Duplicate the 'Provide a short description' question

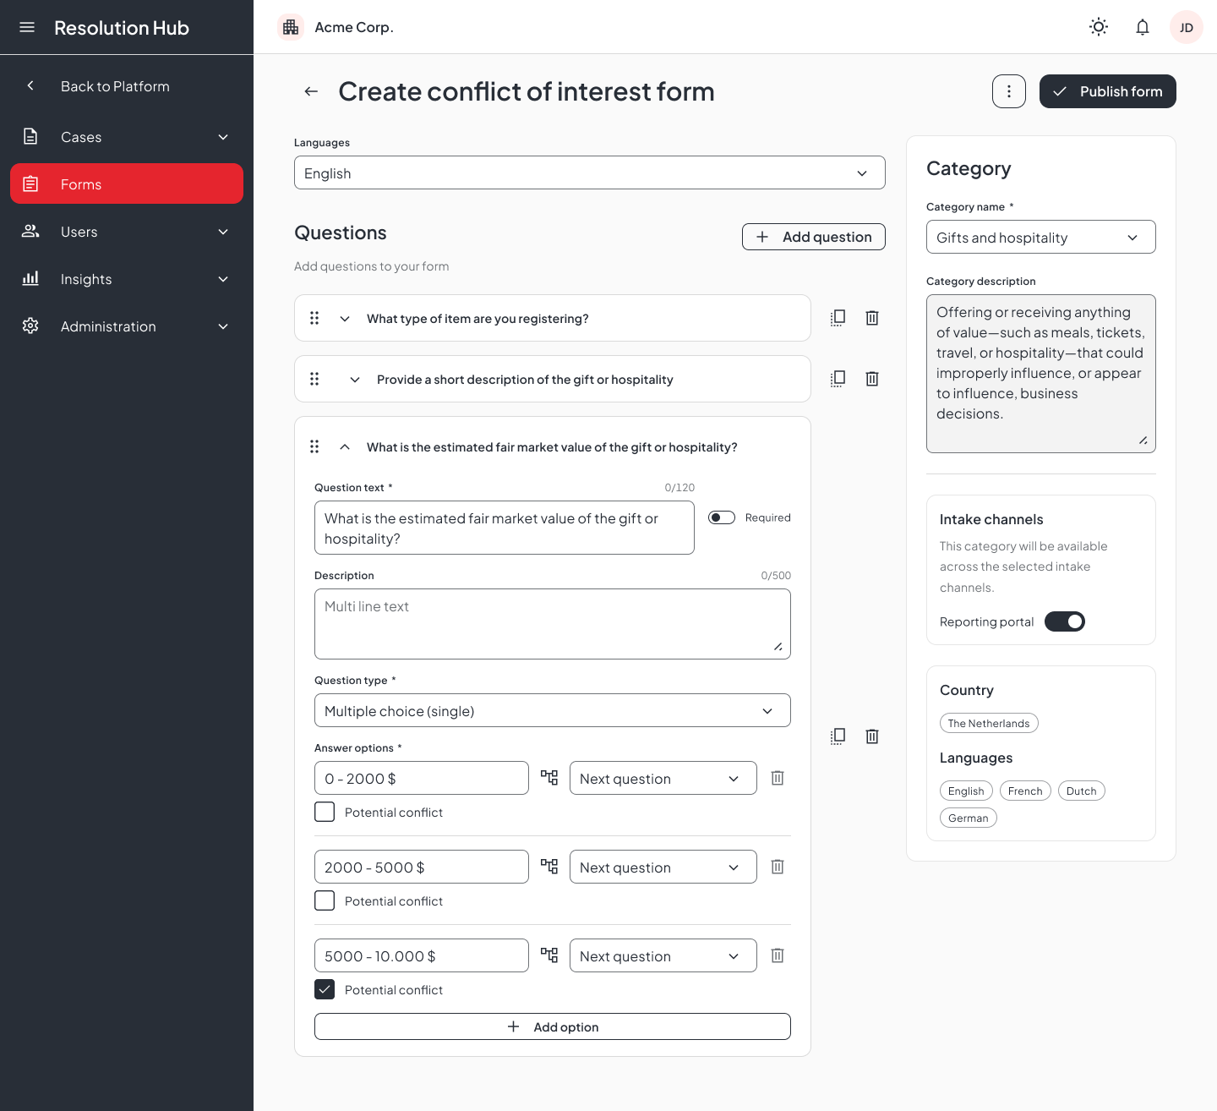(838, 379)
